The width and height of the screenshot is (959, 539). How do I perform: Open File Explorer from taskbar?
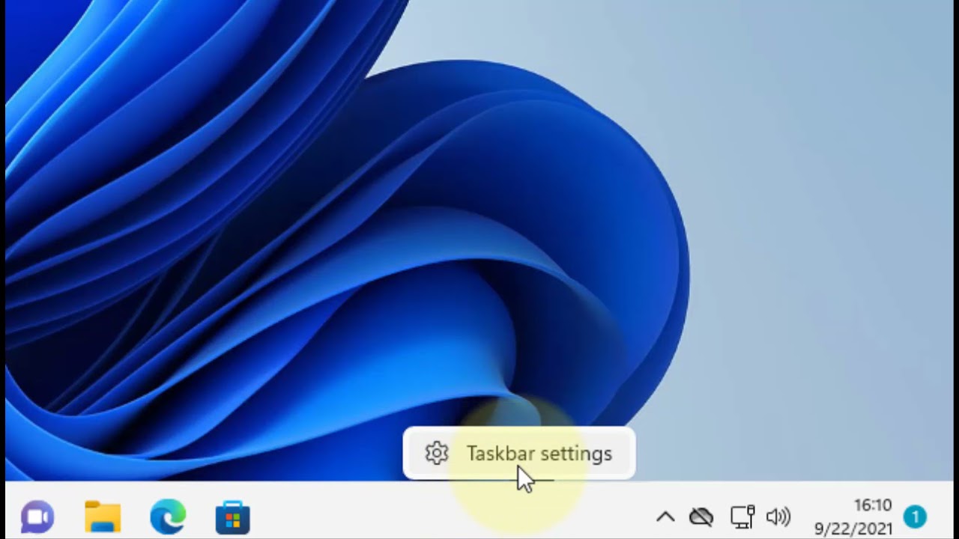click(x=103, y=517)
